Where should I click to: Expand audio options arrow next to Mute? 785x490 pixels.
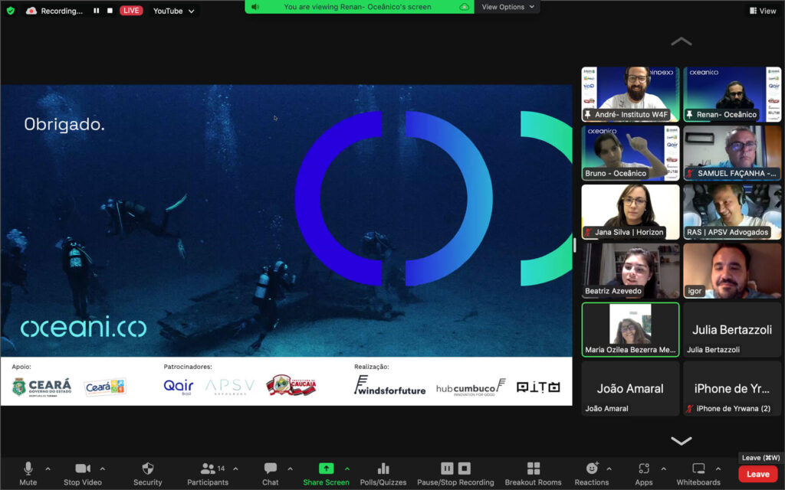point(48,469)
